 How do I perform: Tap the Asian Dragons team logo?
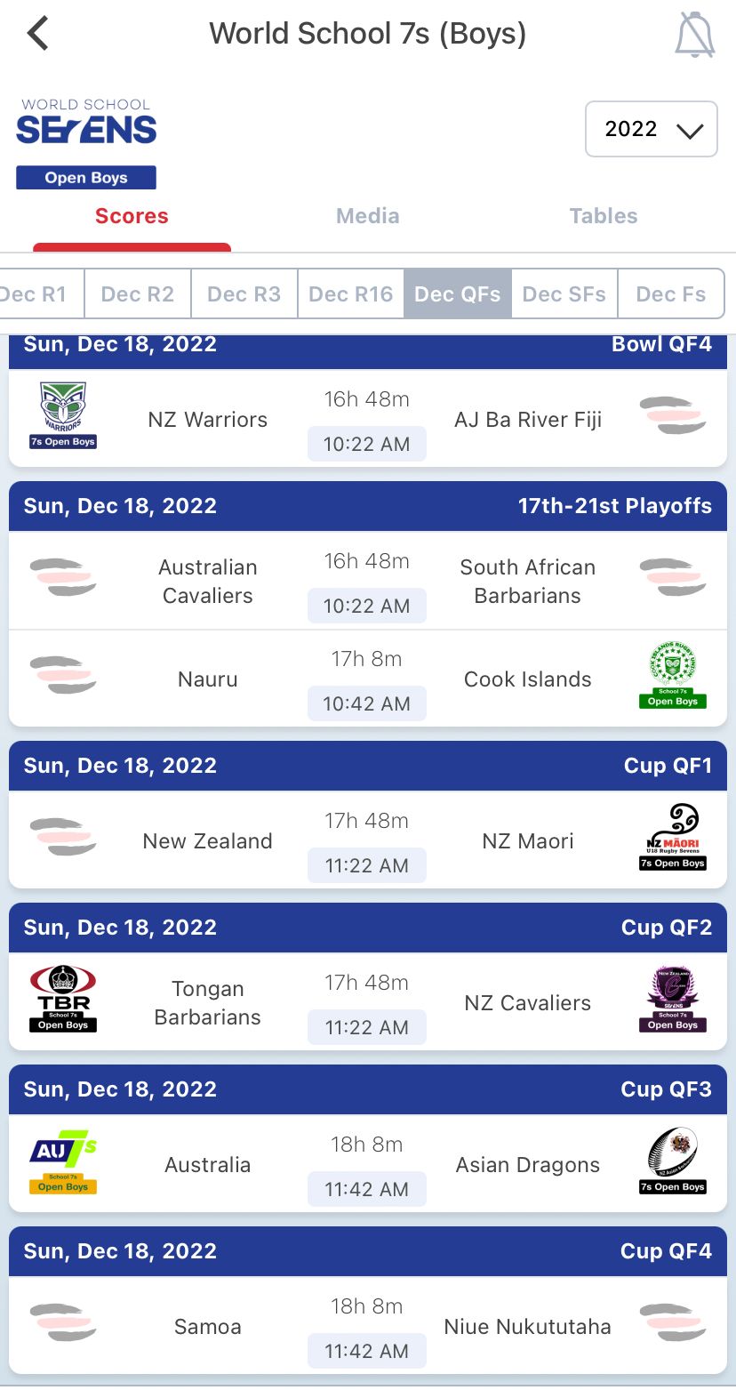point(673,1161)
